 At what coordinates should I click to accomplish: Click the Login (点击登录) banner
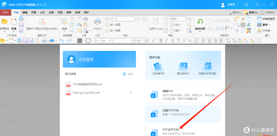pos(99,59)
